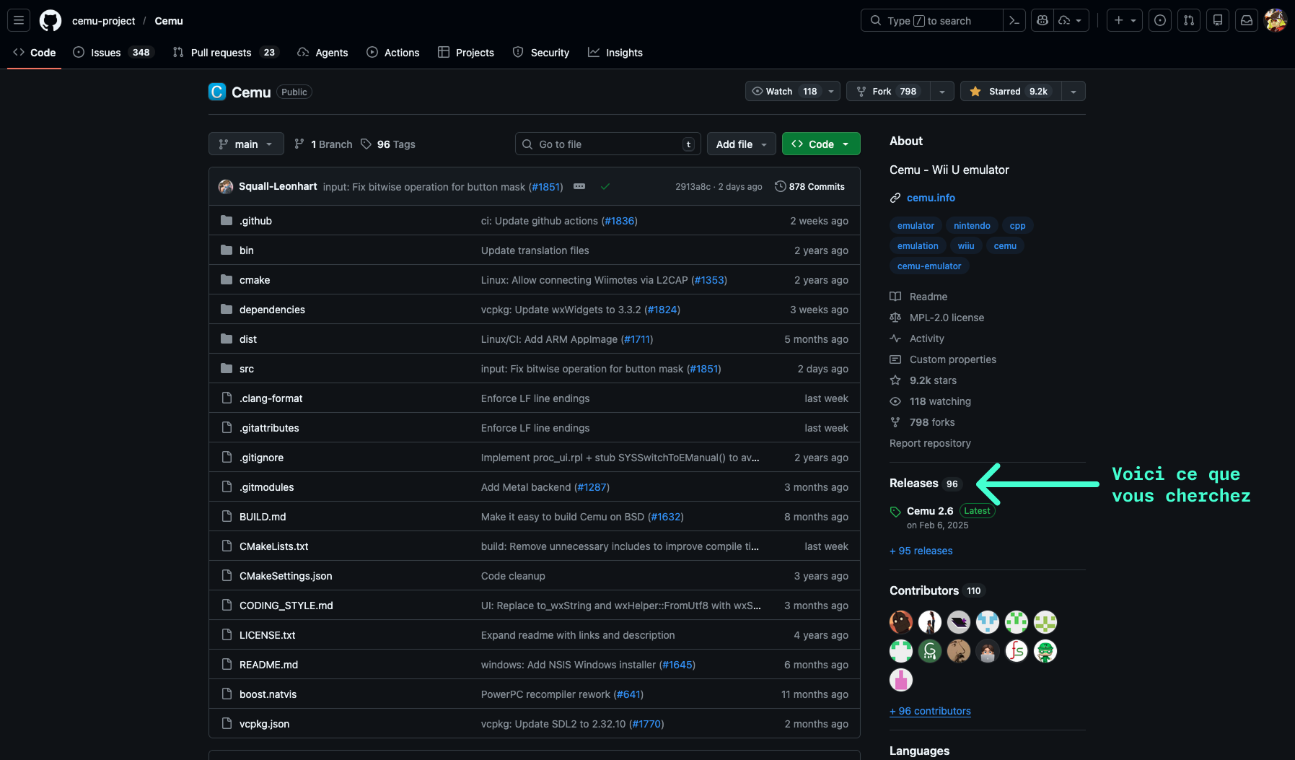This screenshot has height=760, width=1295.
Task: View commit history via the 878 Commits clock icon
Action: click(x=781, y=186)
